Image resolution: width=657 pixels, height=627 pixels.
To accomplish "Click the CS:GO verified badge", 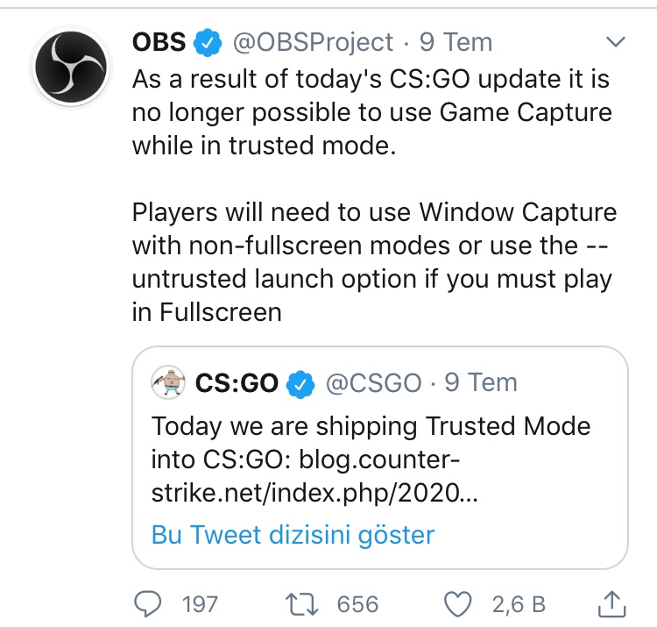I will coord(301,382).
